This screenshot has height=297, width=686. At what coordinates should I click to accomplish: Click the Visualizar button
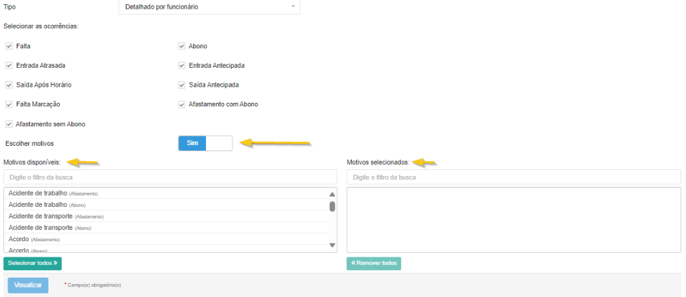point(28,285)
